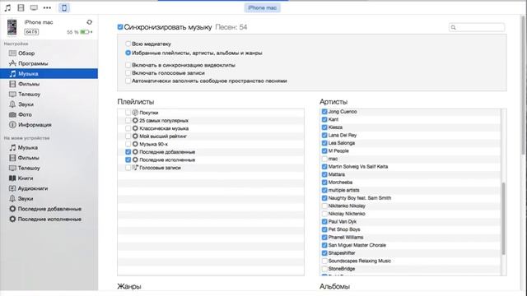Uncheck artist Naughty Boy feat. Sam Smith
The image size is (527, 296).
click(x=324, y=198)
